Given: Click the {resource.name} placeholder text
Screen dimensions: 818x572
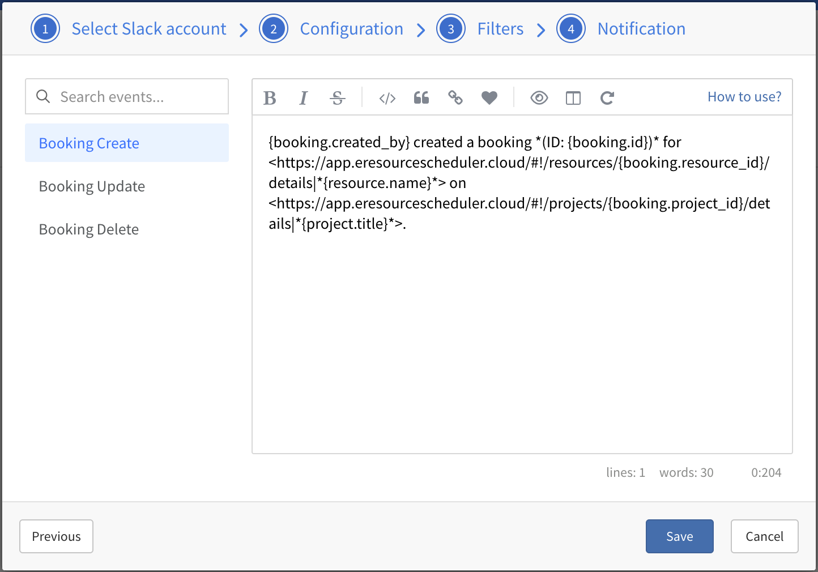Looking at the screenshot, I should click(378, 183).
